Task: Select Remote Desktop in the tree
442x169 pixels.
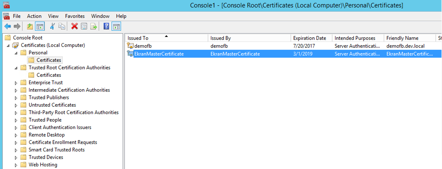Action: [46, 135]
